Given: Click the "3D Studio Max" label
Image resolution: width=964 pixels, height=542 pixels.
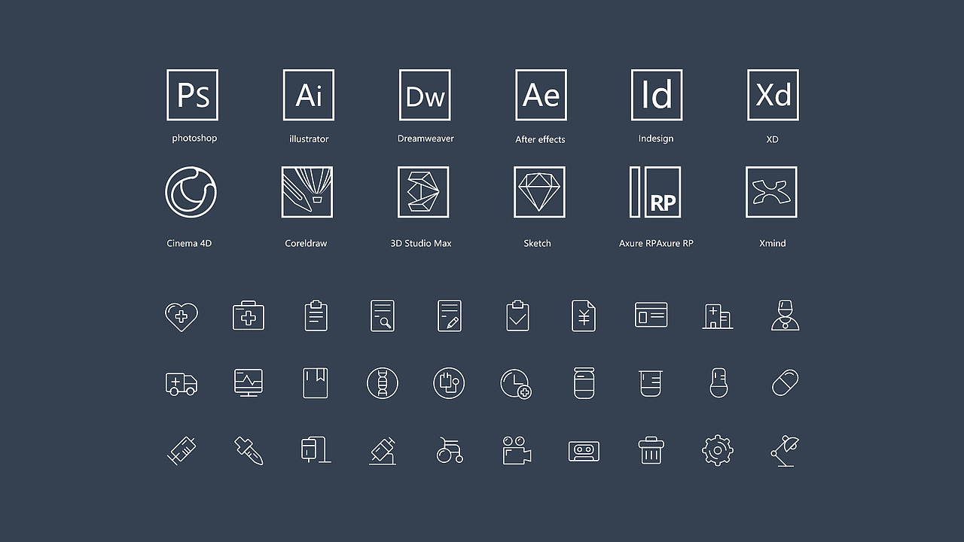Looking at the screenshot, I should point(421,243).
